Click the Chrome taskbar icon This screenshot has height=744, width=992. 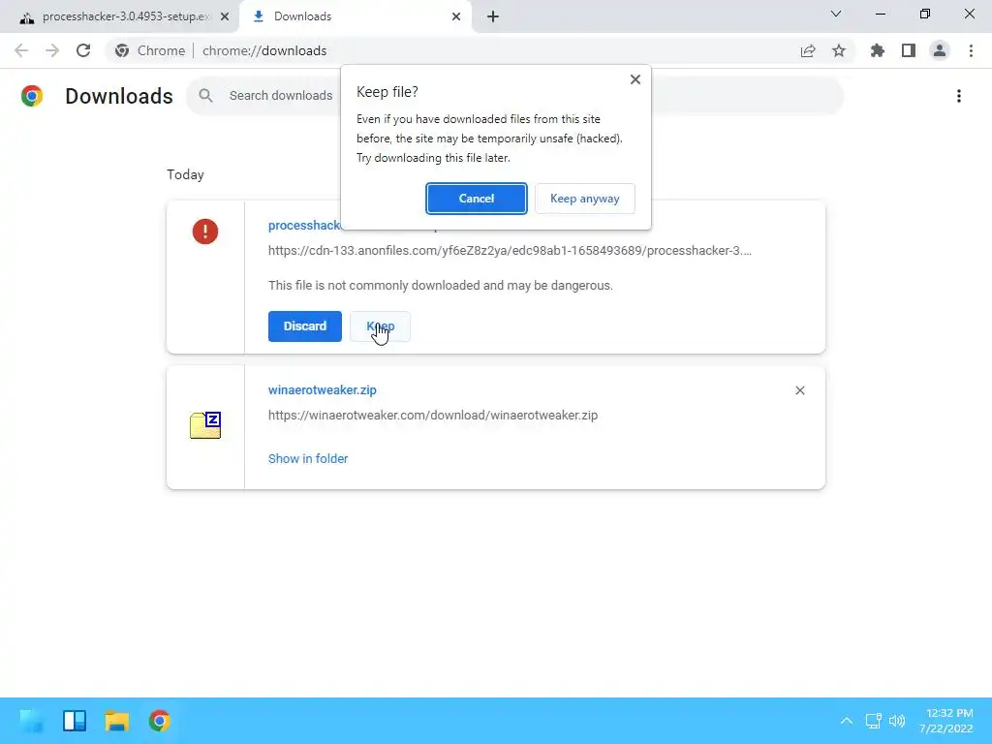point(160,721)
